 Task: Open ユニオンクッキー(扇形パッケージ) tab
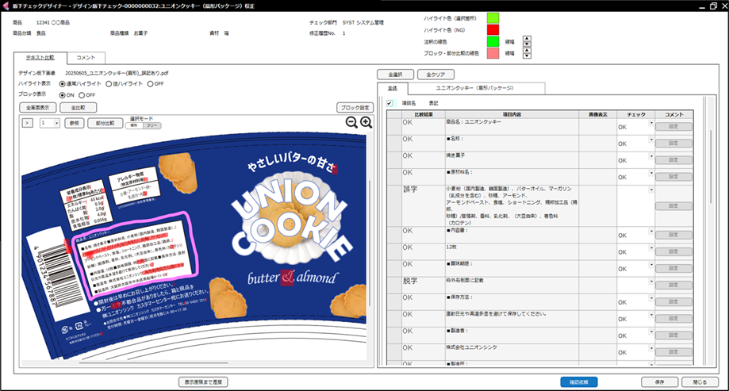pyautogui.click(x=475, y=88)
